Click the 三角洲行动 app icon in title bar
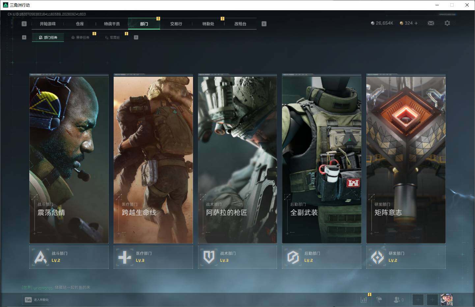 pos(5,5)
